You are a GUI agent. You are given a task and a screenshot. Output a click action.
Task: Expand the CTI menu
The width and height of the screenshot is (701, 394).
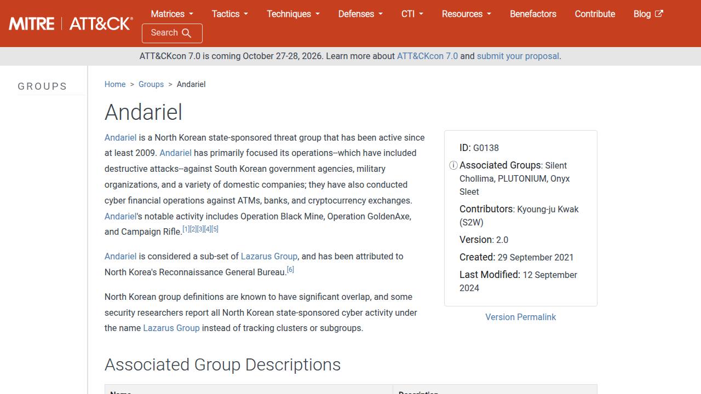412,14
